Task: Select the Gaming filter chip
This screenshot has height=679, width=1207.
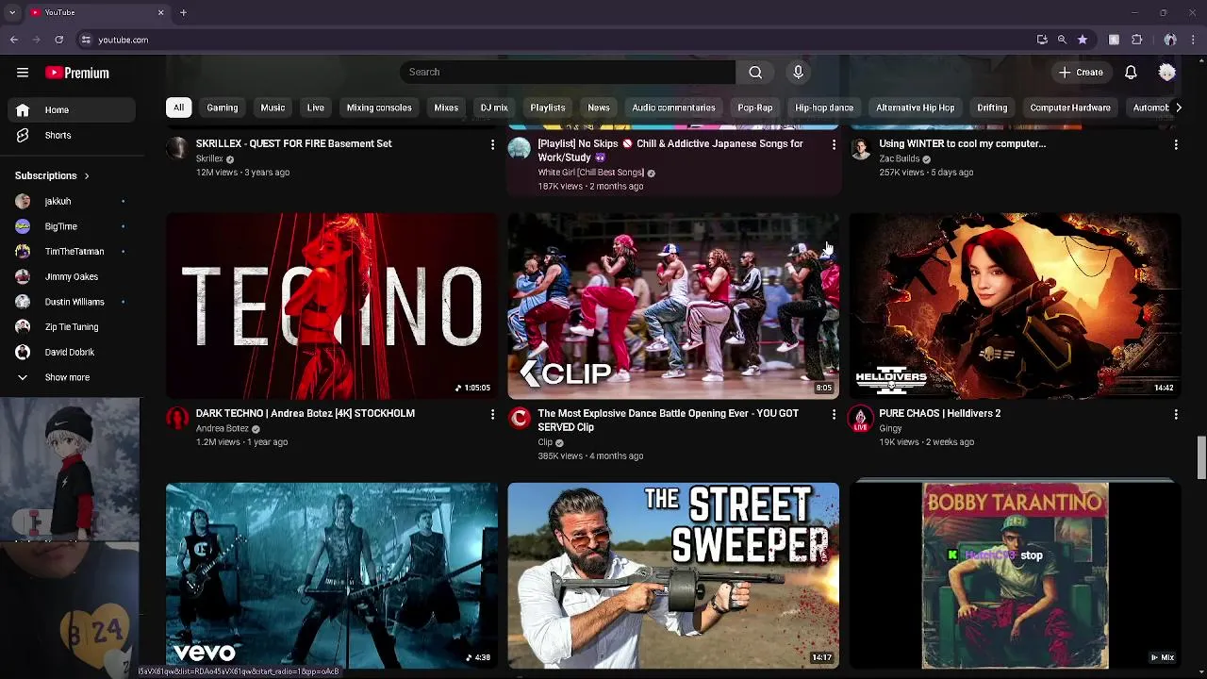Action: pos(223,108)
